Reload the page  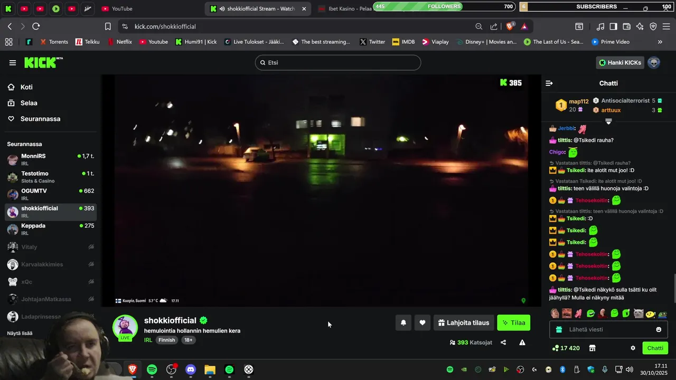coord(36,26)
